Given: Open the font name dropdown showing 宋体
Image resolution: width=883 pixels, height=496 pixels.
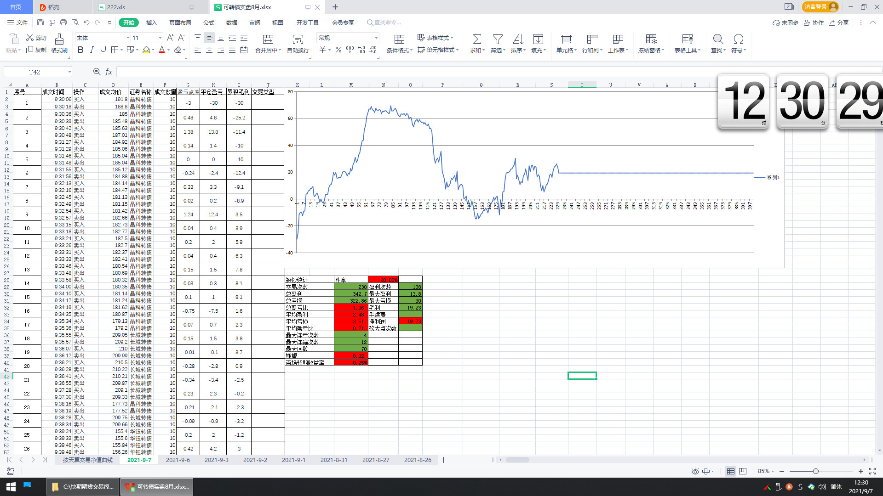Looking at the screenshot, I should tap(128, 38).
